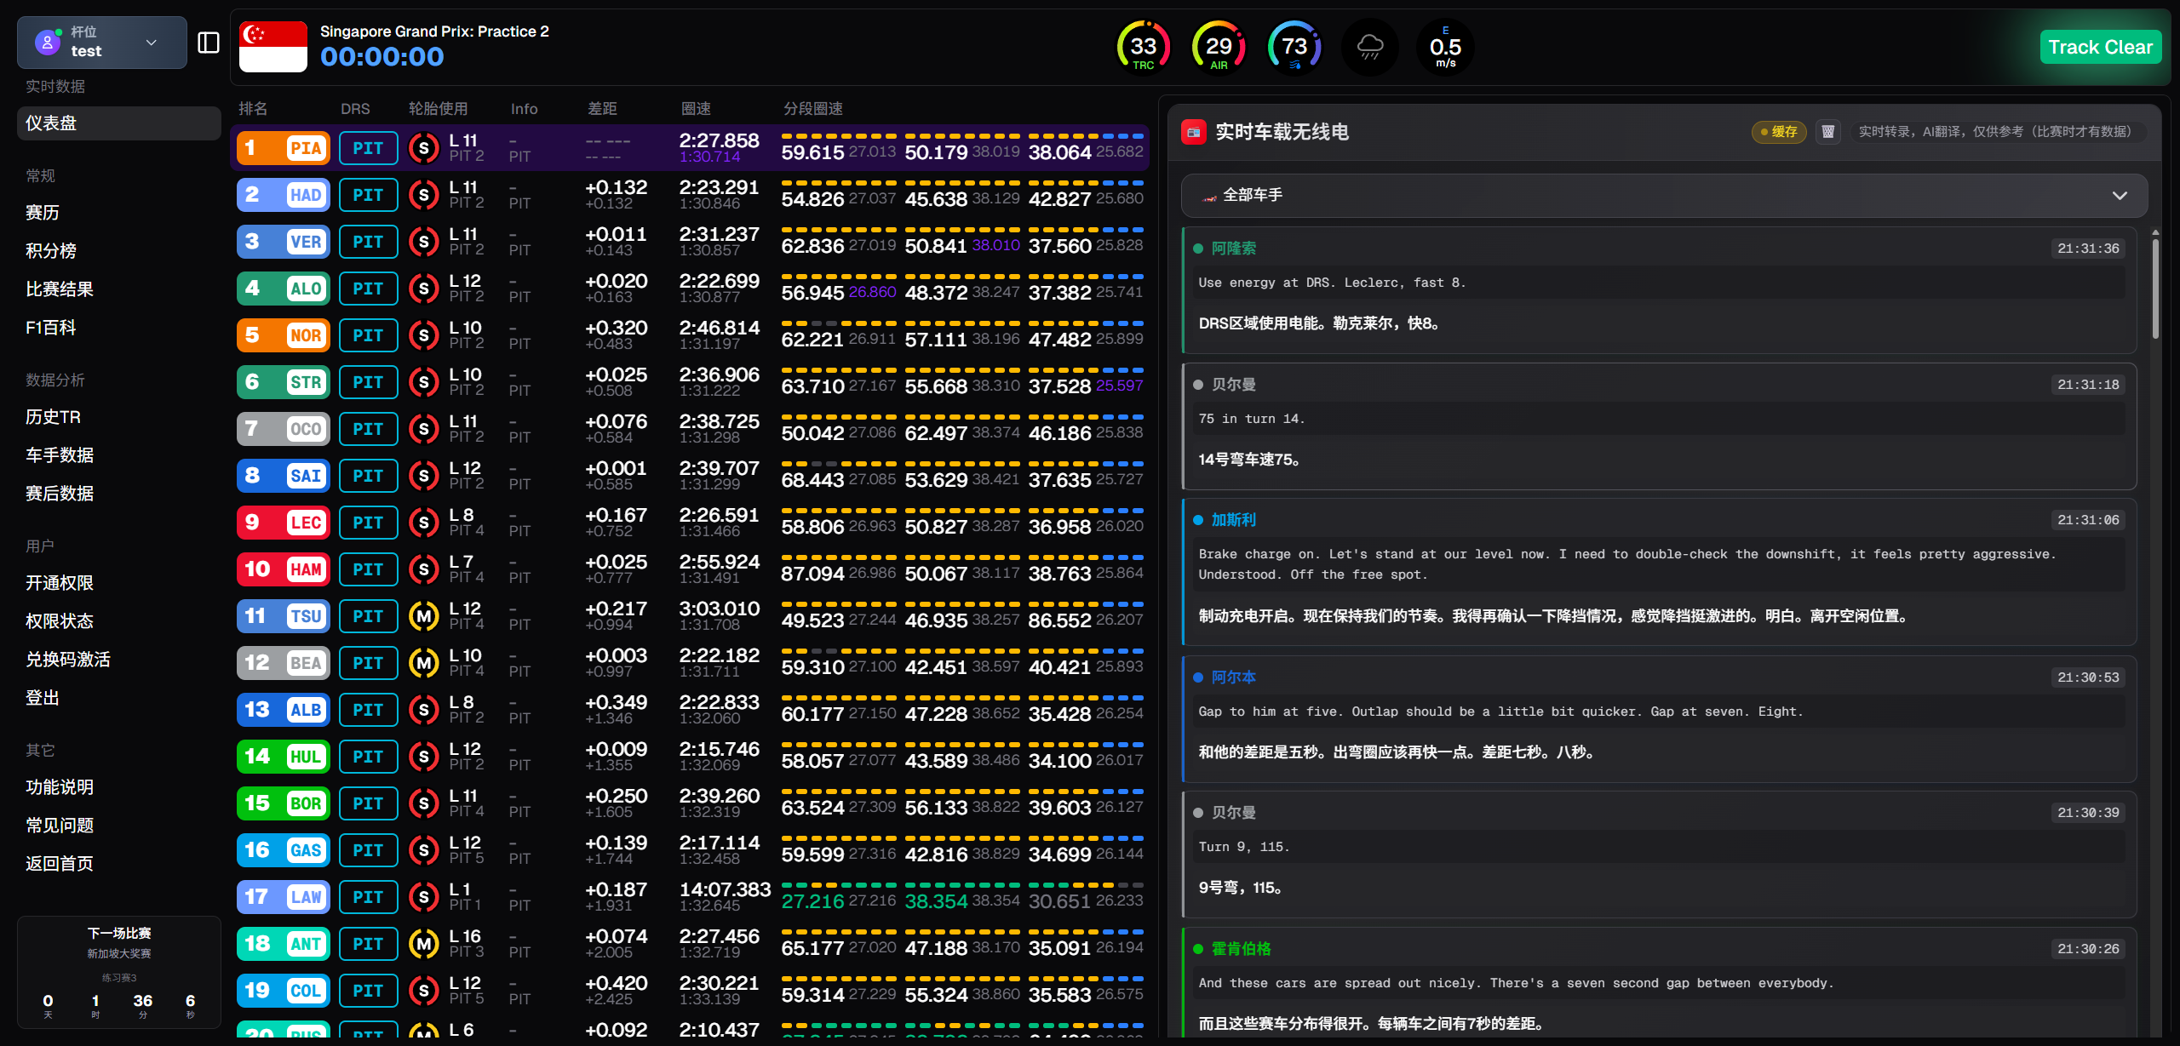Click the track temperature gauge showing 33
The image size is (2180, 1046).
(1143, 47)
